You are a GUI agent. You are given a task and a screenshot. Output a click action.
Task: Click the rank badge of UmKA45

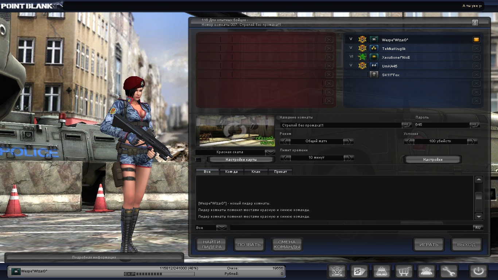point(374,66)
